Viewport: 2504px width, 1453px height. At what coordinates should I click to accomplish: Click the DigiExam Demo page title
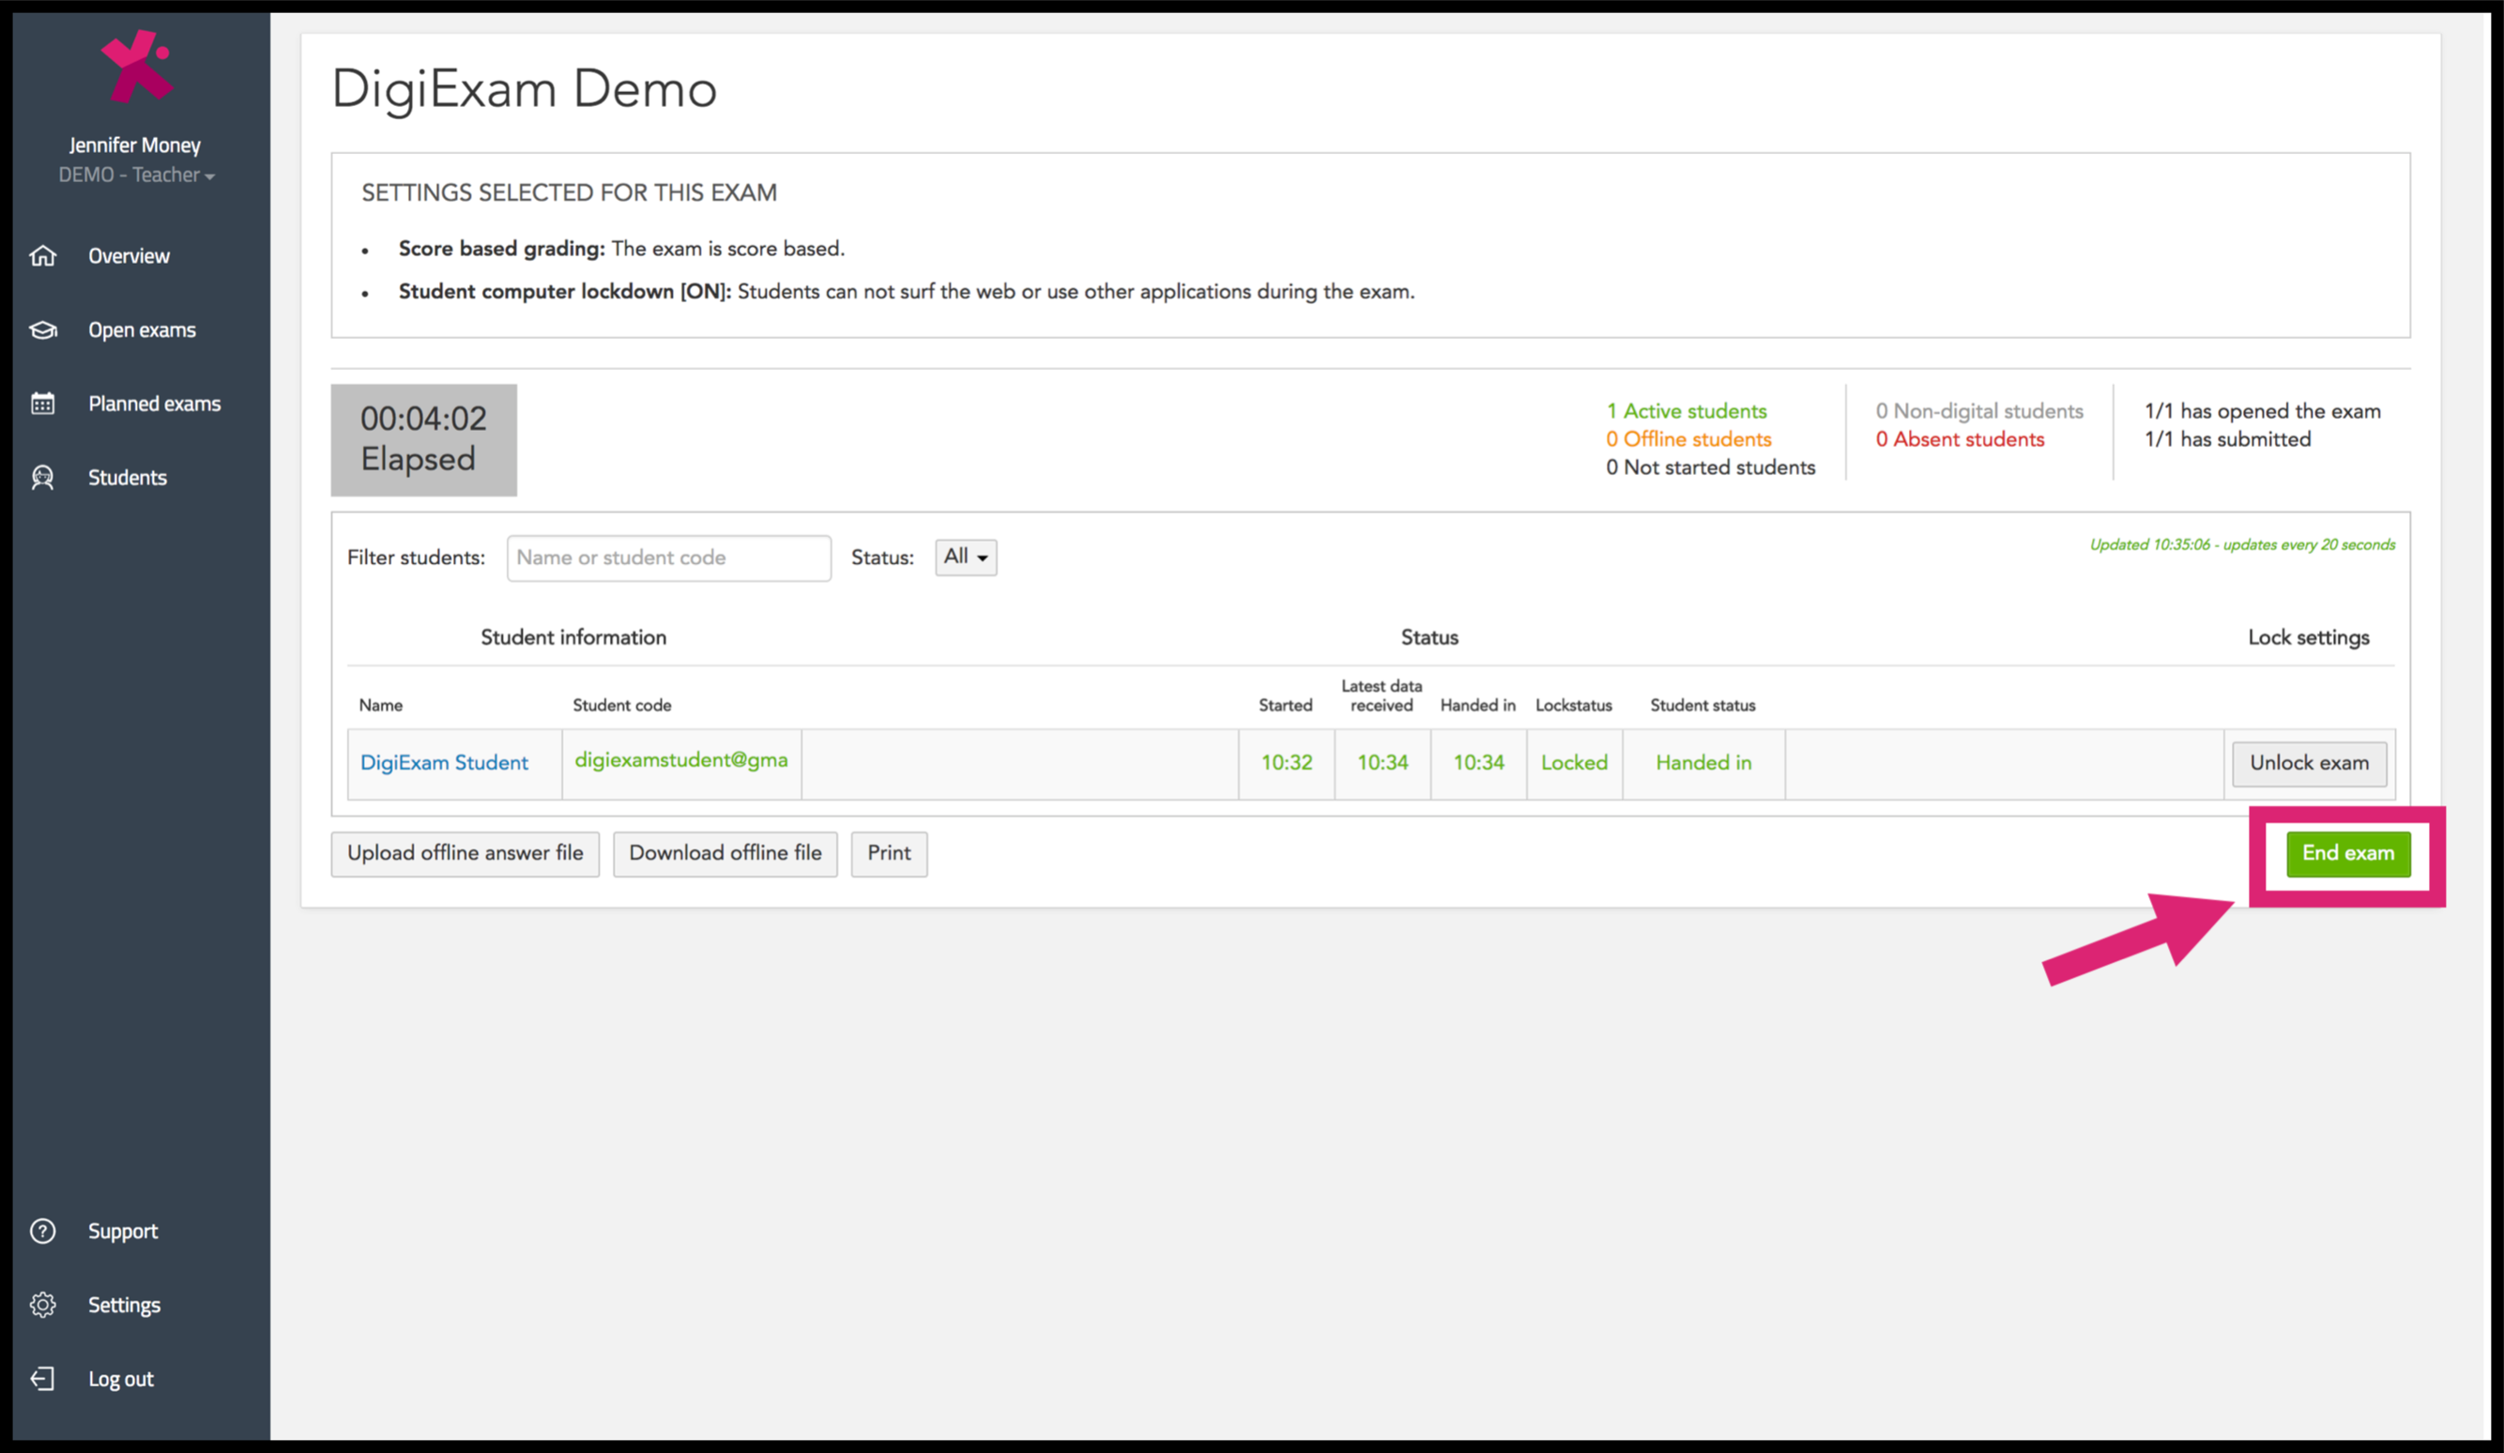(525, 89)
